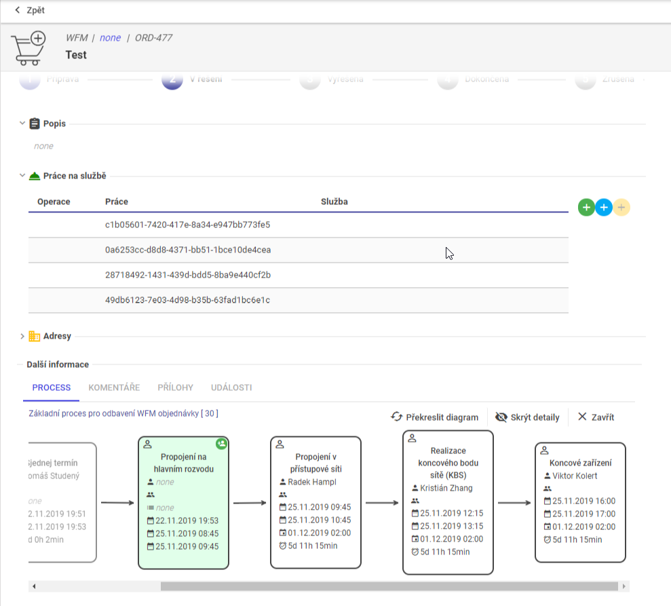
Task: Toggle Skrýt detaily to hide details
Action: tap(528, 417)
